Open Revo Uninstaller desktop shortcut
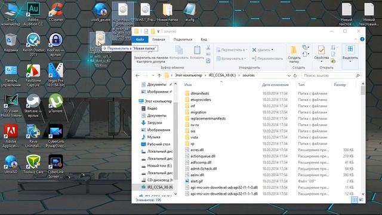The width and height of the screenshot is (382, 215). tap(33, 136)
